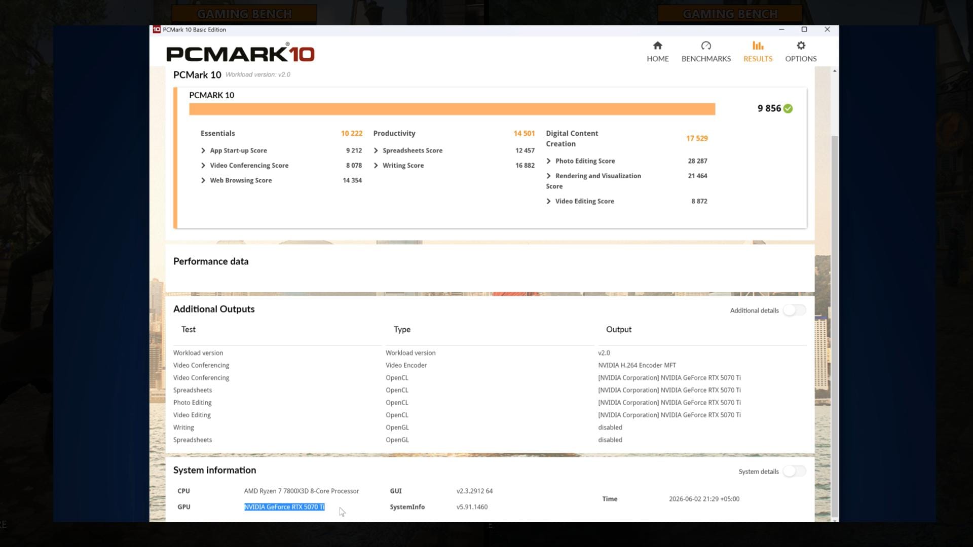Viewport: 973px width, 547px height.
Task: Click the Output column header
Action: tap(619, 329)
